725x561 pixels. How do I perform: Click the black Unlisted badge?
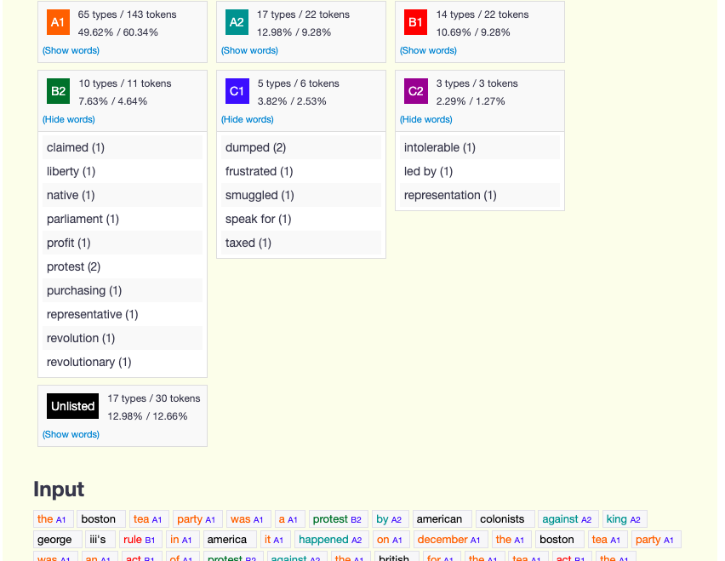tap(72, 406)
